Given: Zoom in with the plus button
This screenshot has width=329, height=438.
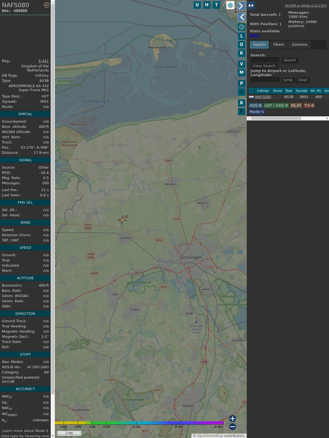Looking at the screenshot, I should click(232, 419).
